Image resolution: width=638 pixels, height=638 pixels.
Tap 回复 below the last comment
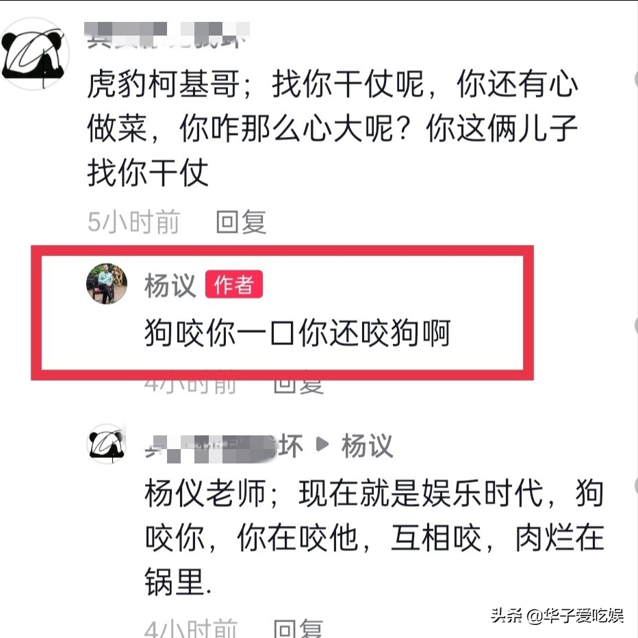point(298,628)
